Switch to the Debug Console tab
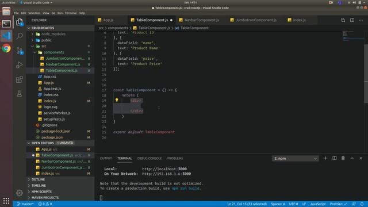This screenshot has height=207, width=368. coord(149,159)
